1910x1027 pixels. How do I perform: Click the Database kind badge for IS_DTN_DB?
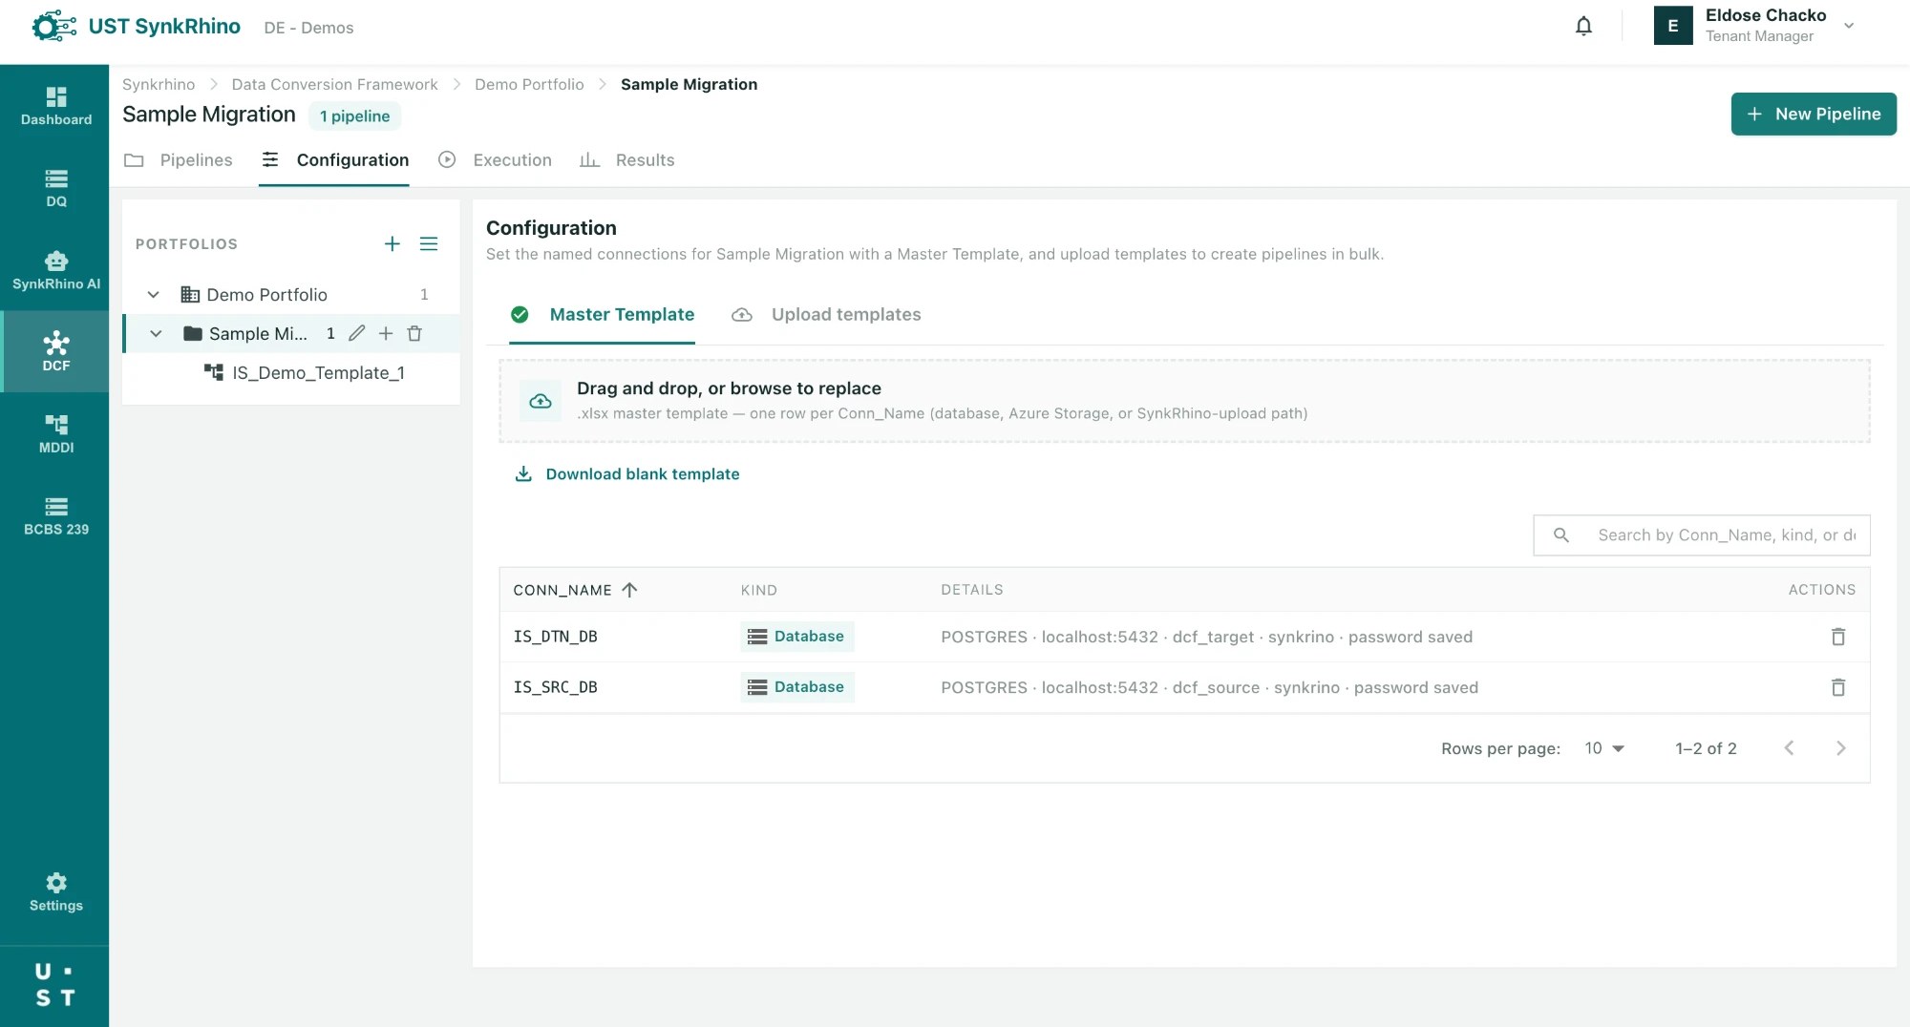796,637
